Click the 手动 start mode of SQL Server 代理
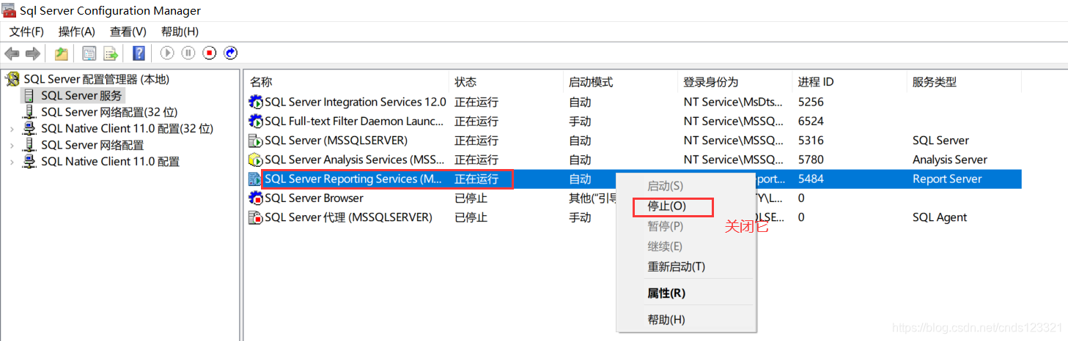1068x341 pixels. click(x=580, y=217)
